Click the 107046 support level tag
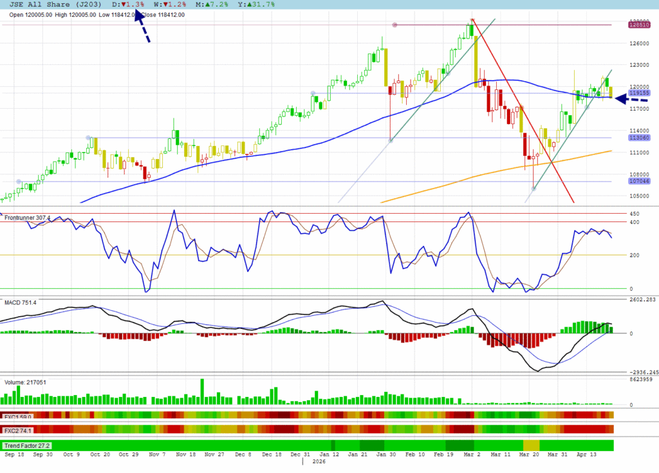 click(638, 181)
